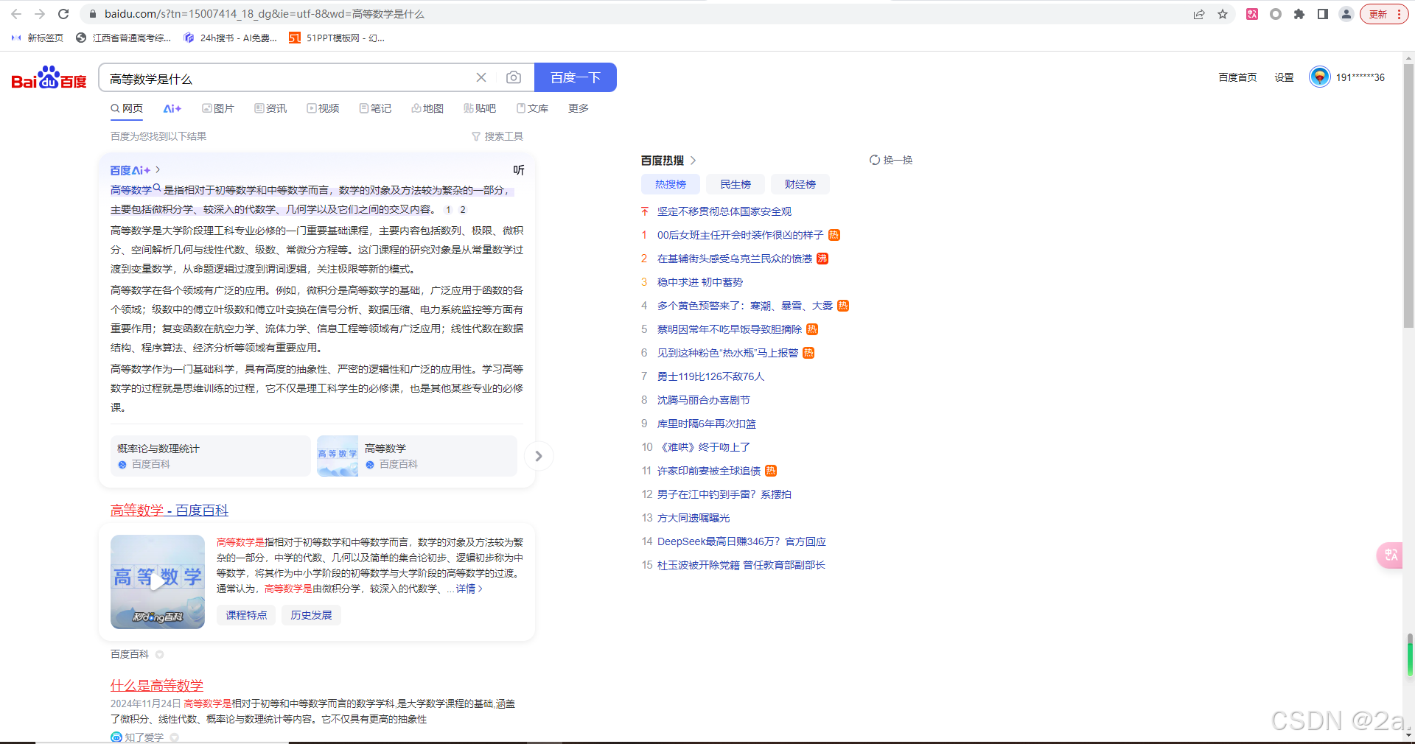This screenshot has height=744, width=1415.
Task: Switch to the 笔记 tab
Action: coord(376,108)
